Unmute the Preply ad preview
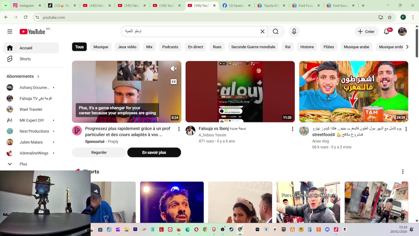 tap(174, 69)
